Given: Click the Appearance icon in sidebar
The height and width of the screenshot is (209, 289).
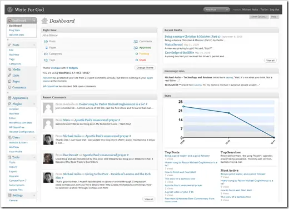Looking at the screenshot, I should (x=9, y=98).
